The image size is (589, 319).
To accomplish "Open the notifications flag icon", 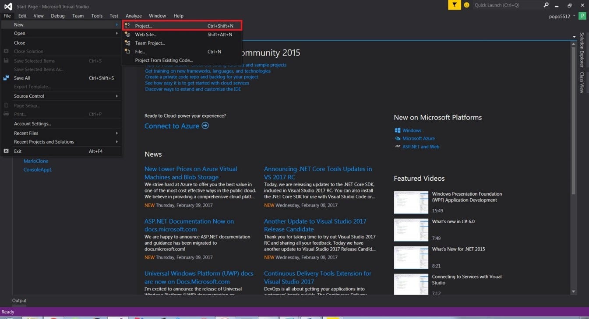I will point(454,5).
